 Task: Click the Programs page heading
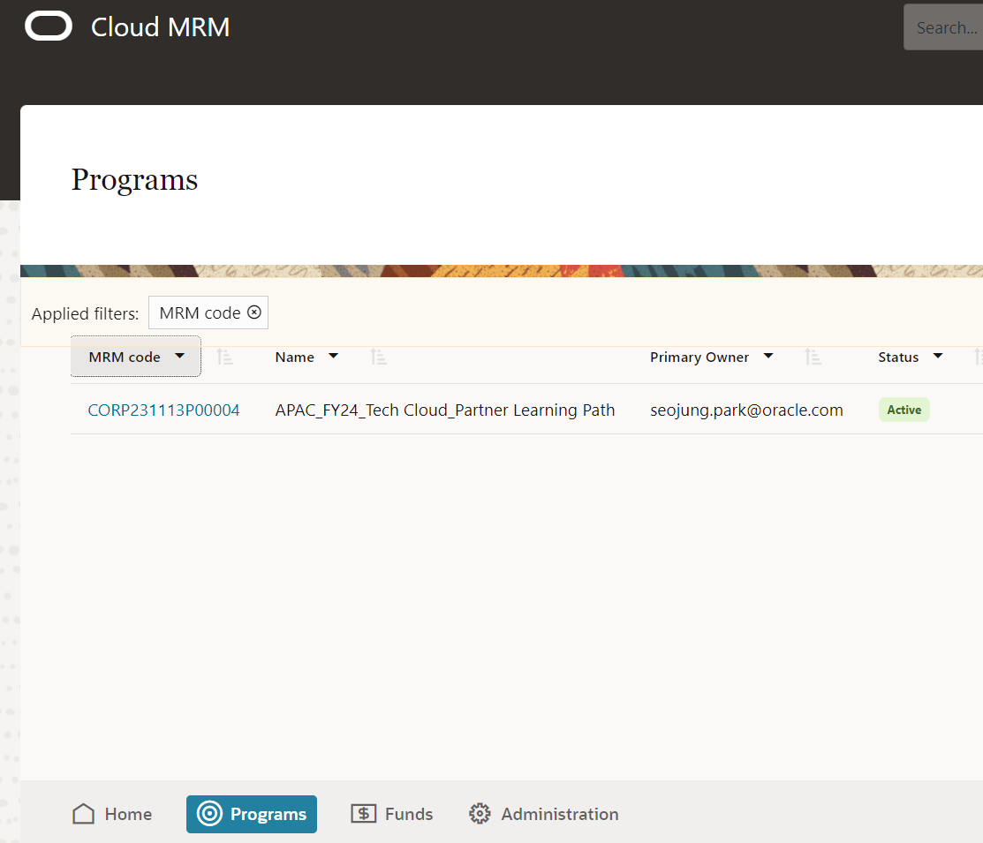pos(135,180)
